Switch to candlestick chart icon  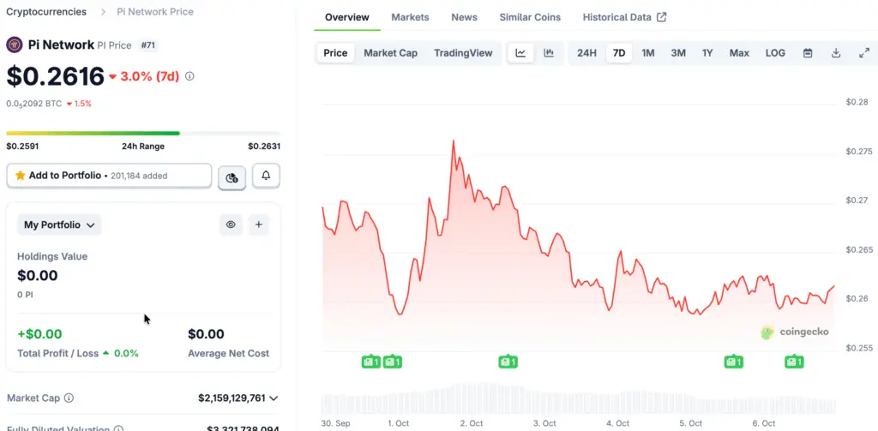549,53
